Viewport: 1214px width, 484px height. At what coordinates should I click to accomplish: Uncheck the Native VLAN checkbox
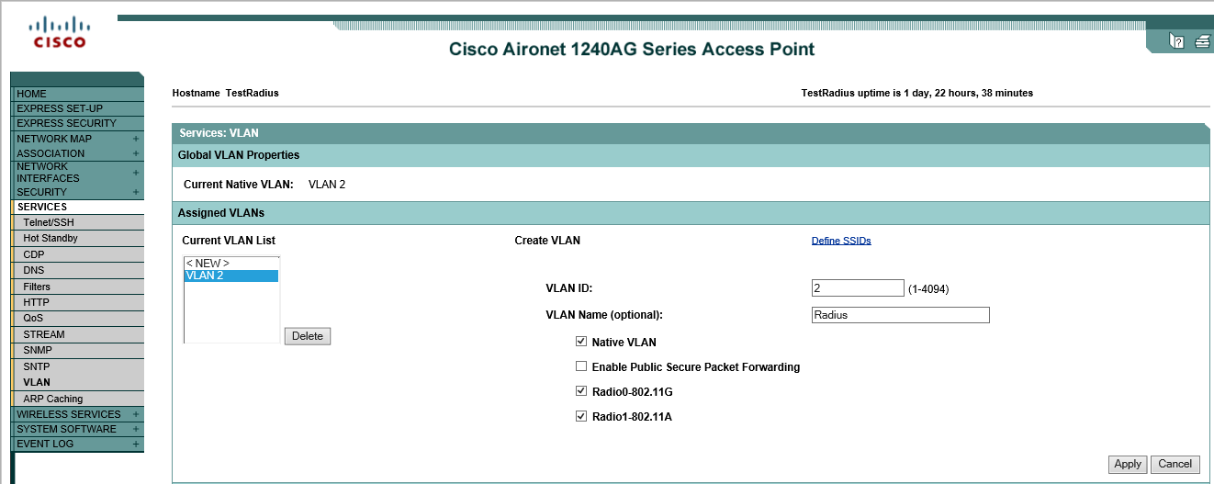pyautogui.click(x=581, y=342)
